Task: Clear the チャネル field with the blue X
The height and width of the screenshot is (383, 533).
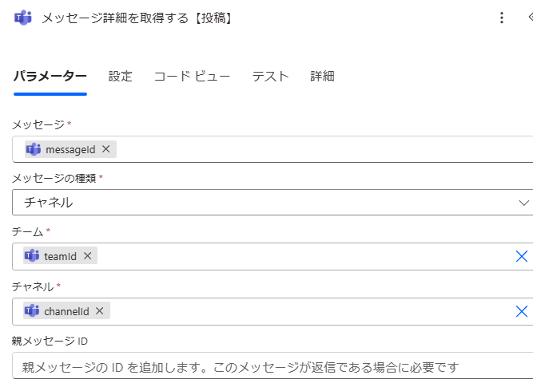Action: [522, 311]
